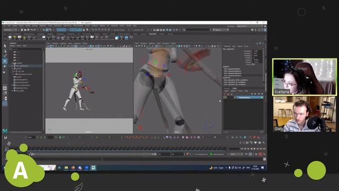The width and height of the screenshot is (339, 191).
Task: Open Zoom app from Windows taskbar
Action: (x=87, y=168)
